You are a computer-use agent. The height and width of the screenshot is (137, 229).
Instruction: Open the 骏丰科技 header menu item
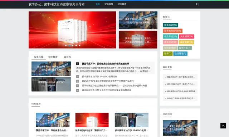[109, 4]
